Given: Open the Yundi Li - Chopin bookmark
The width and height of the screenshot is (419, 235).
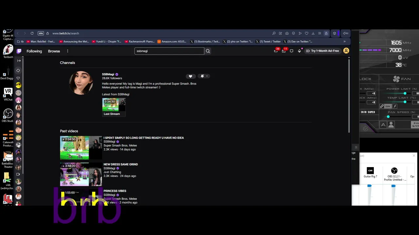Looking at the screenshot, I should click(x=107, y=41).
